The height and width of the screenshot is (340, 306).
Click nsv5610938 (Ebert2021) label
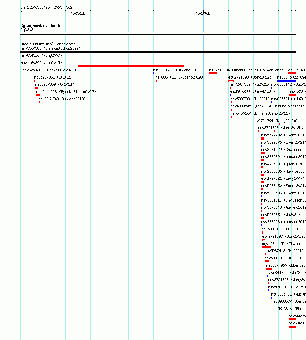(x=252, y=92)
